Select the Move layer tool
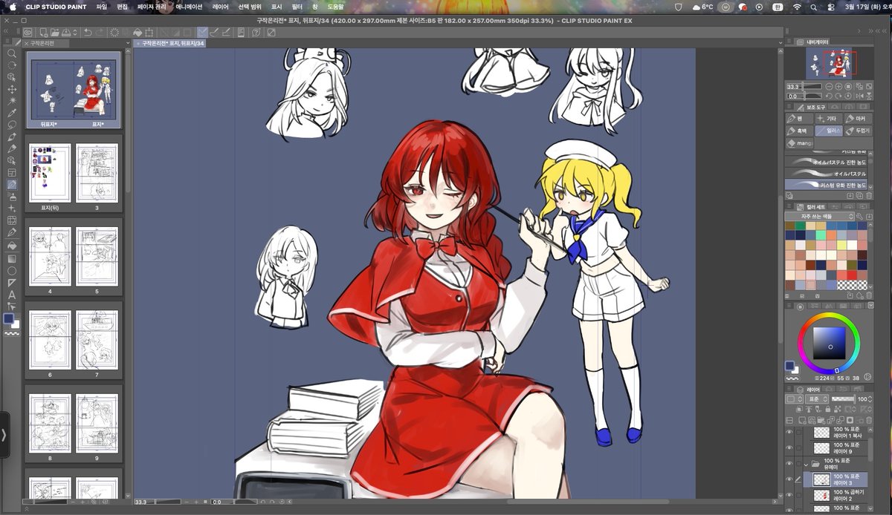This screenshot has height=515, width=892. [x=12, y=88]
